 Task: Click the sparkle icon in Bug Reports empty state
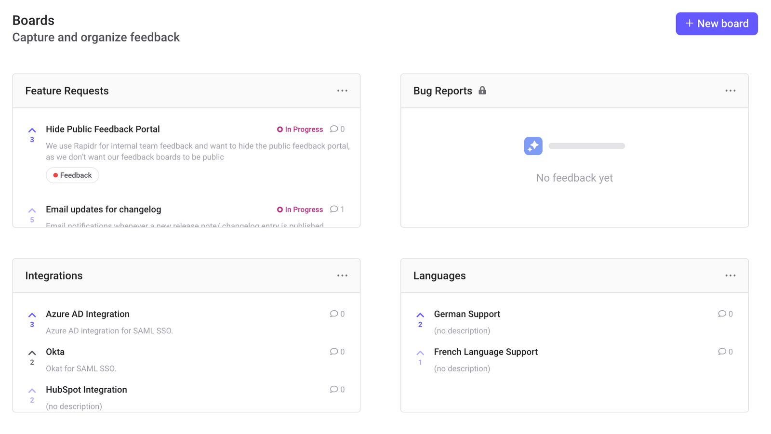533,145
